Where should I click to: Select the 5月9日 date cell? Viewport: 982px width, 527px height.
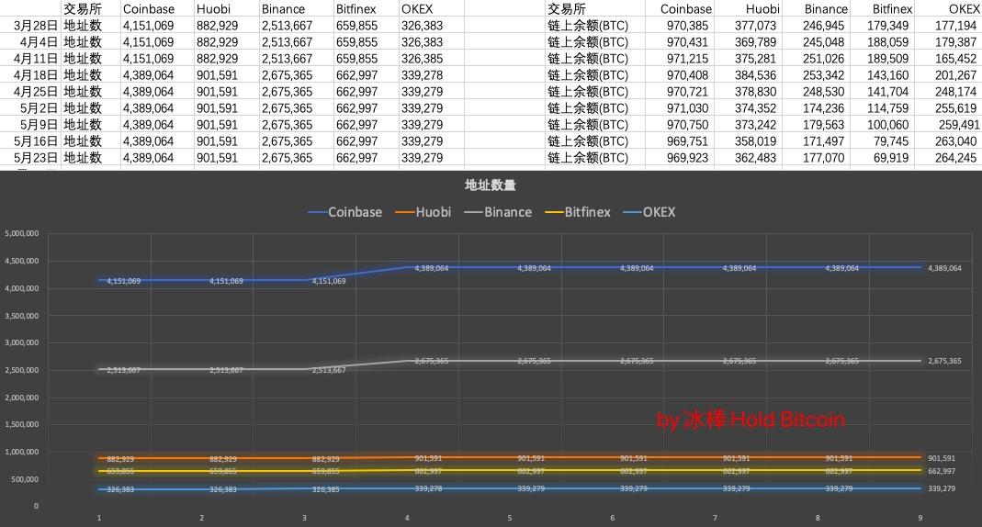pos(39,125)
